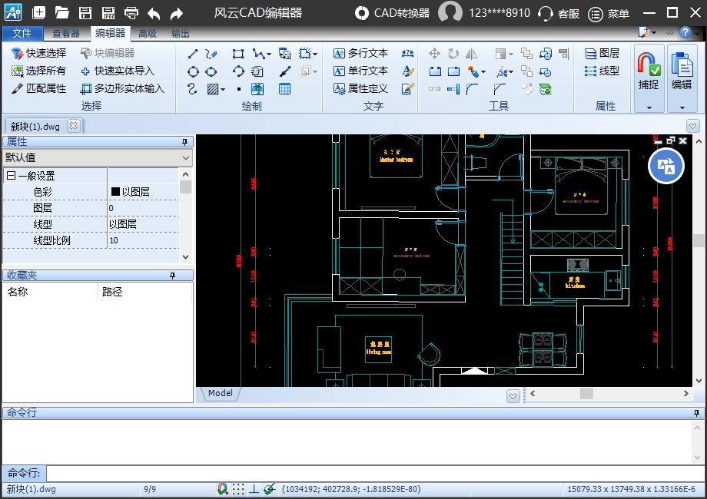Click the edit text note icon
This screenshot has height=499, width=707.
(407, 89)
